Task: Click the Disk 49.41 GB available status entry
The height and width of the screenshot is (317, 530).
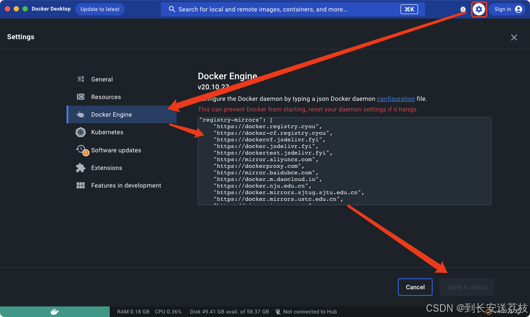Action: [230, 312]
